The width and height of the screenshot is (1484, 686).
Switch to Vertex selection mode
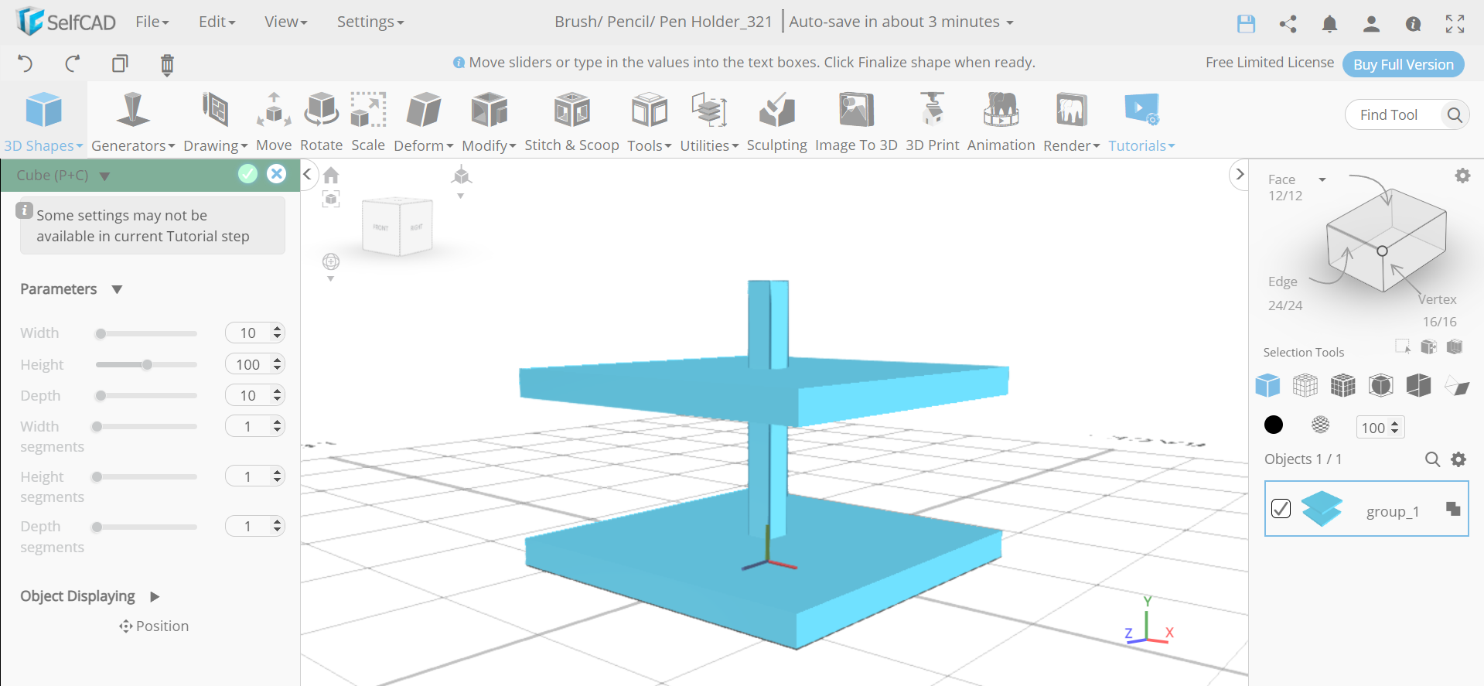1438,299
